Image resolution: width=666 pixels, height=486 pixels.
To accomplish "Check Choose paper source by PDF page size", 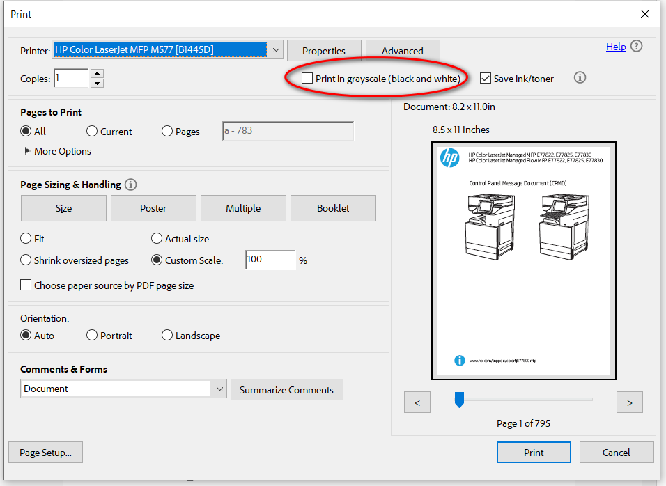I will click(x=26, y=285).
